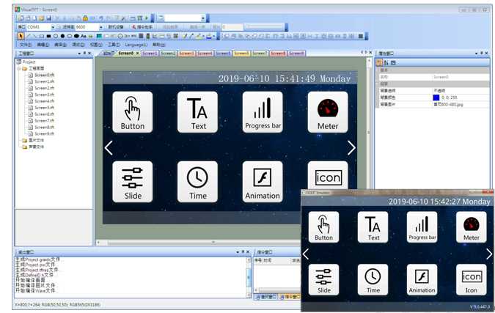
Task: Switch to the Screen5 tab
Action: coord(223,54)
